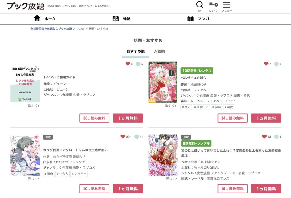
Task: Select the #歴史 tag chip
Action: point(186,107)
